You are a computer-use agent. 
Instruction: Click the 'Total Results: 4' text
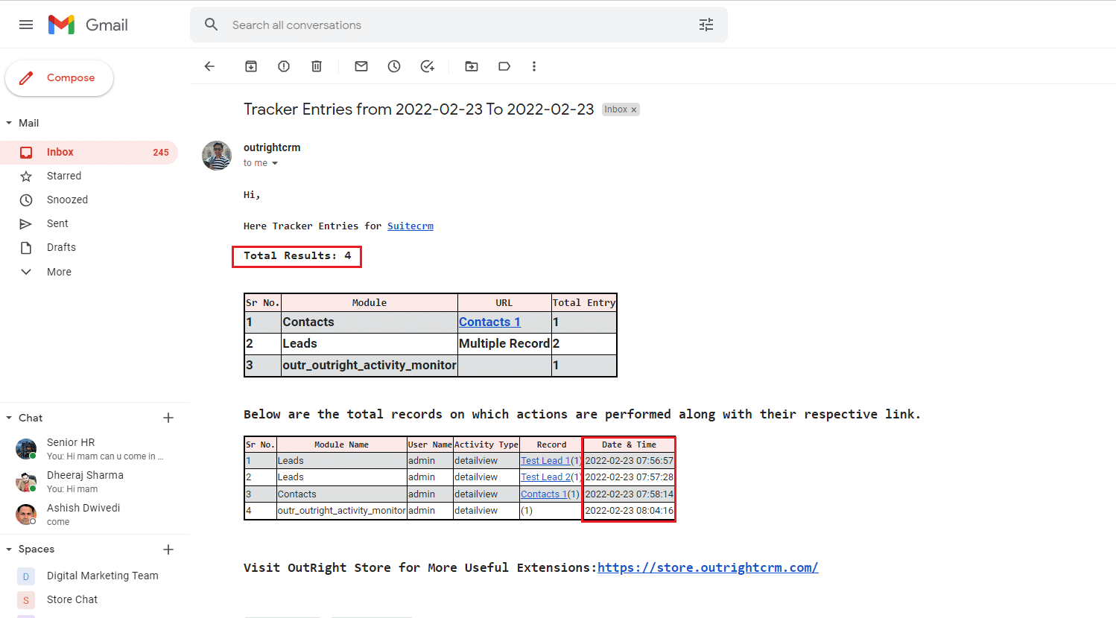pos(297,255)
